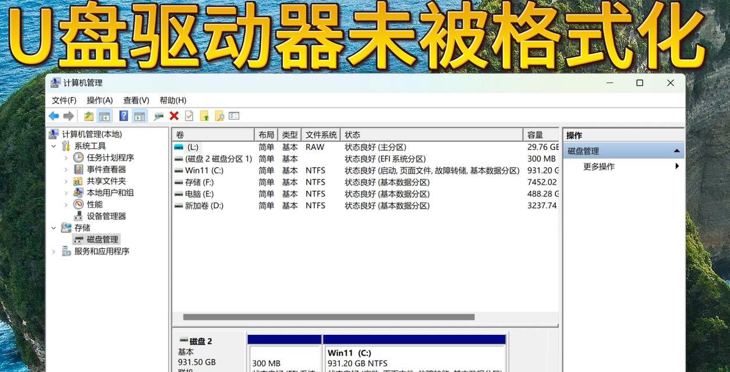Image resolution: width=730 pixels, height=372 pixels.
Task: Expand the 性能 chevron
Action: [x=66, y=204]
